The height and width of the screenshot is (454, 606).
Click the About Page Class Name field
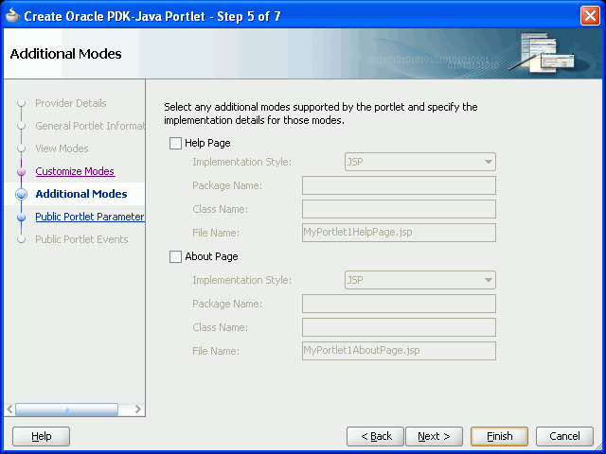[399, 327]
